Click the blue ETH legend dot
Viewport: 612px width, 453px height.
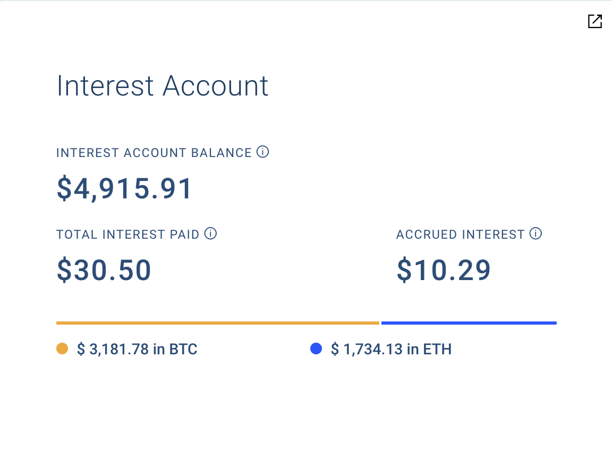tap(316, 349)
